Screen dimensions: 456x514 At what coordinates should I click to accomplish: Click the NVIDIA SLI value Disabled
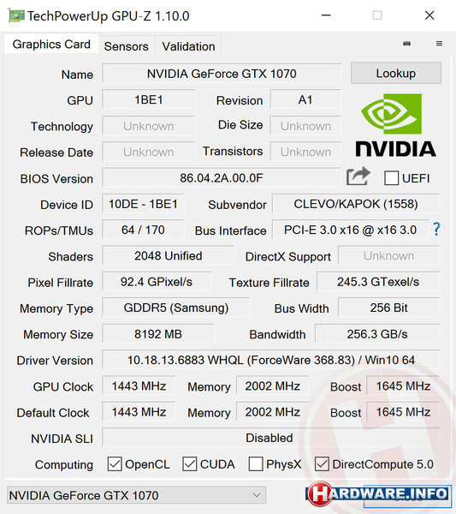[x=270, y=438]
